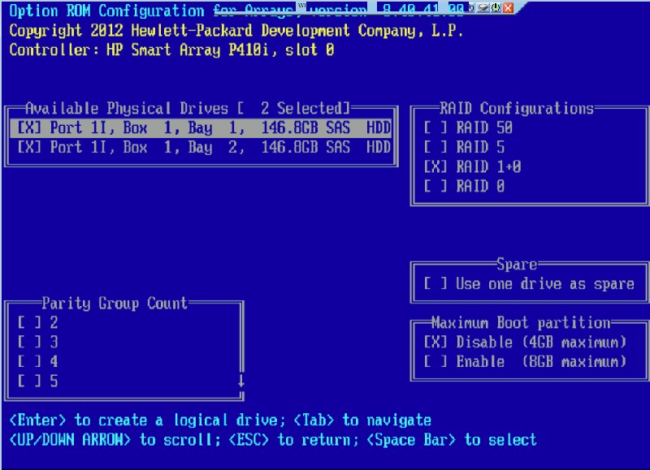The height and width of the screenshot is (470, 650).
Task: Click the '<Space Bar> to select' hint
Action: [452, 440]
